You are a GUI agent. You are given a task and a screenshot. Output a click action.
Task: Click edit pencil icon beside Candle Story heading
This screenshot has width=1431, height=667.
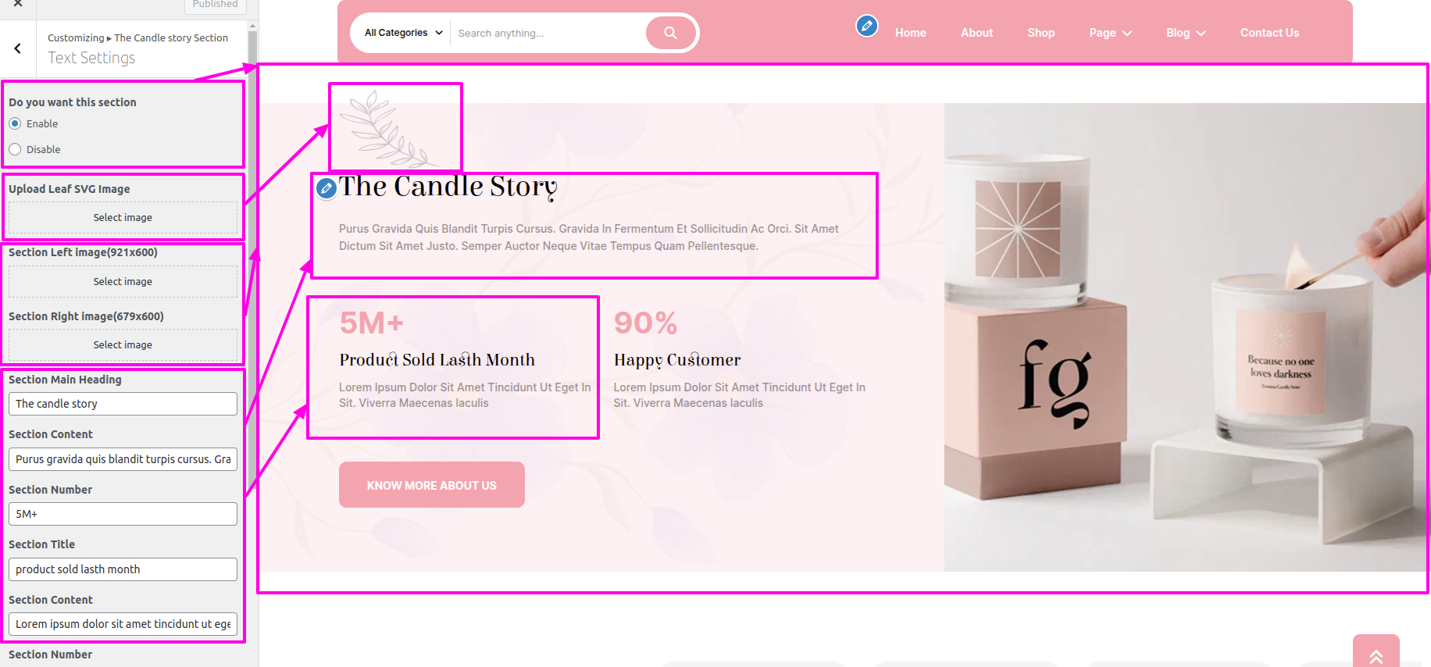327,187
